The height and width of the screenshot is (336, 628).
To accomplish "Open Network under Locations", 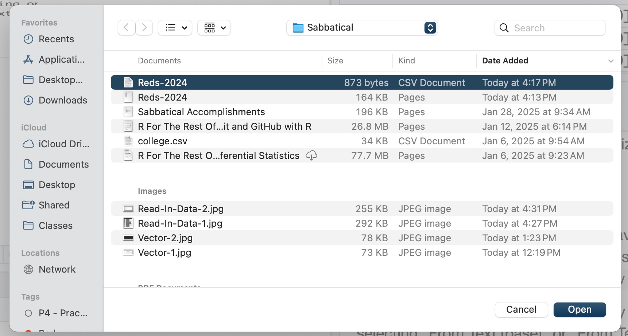I will pos(57,269).
